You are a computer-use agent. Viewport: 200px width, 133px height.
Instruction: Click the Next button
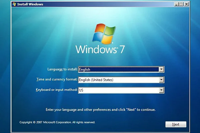(x=176, y=124)
